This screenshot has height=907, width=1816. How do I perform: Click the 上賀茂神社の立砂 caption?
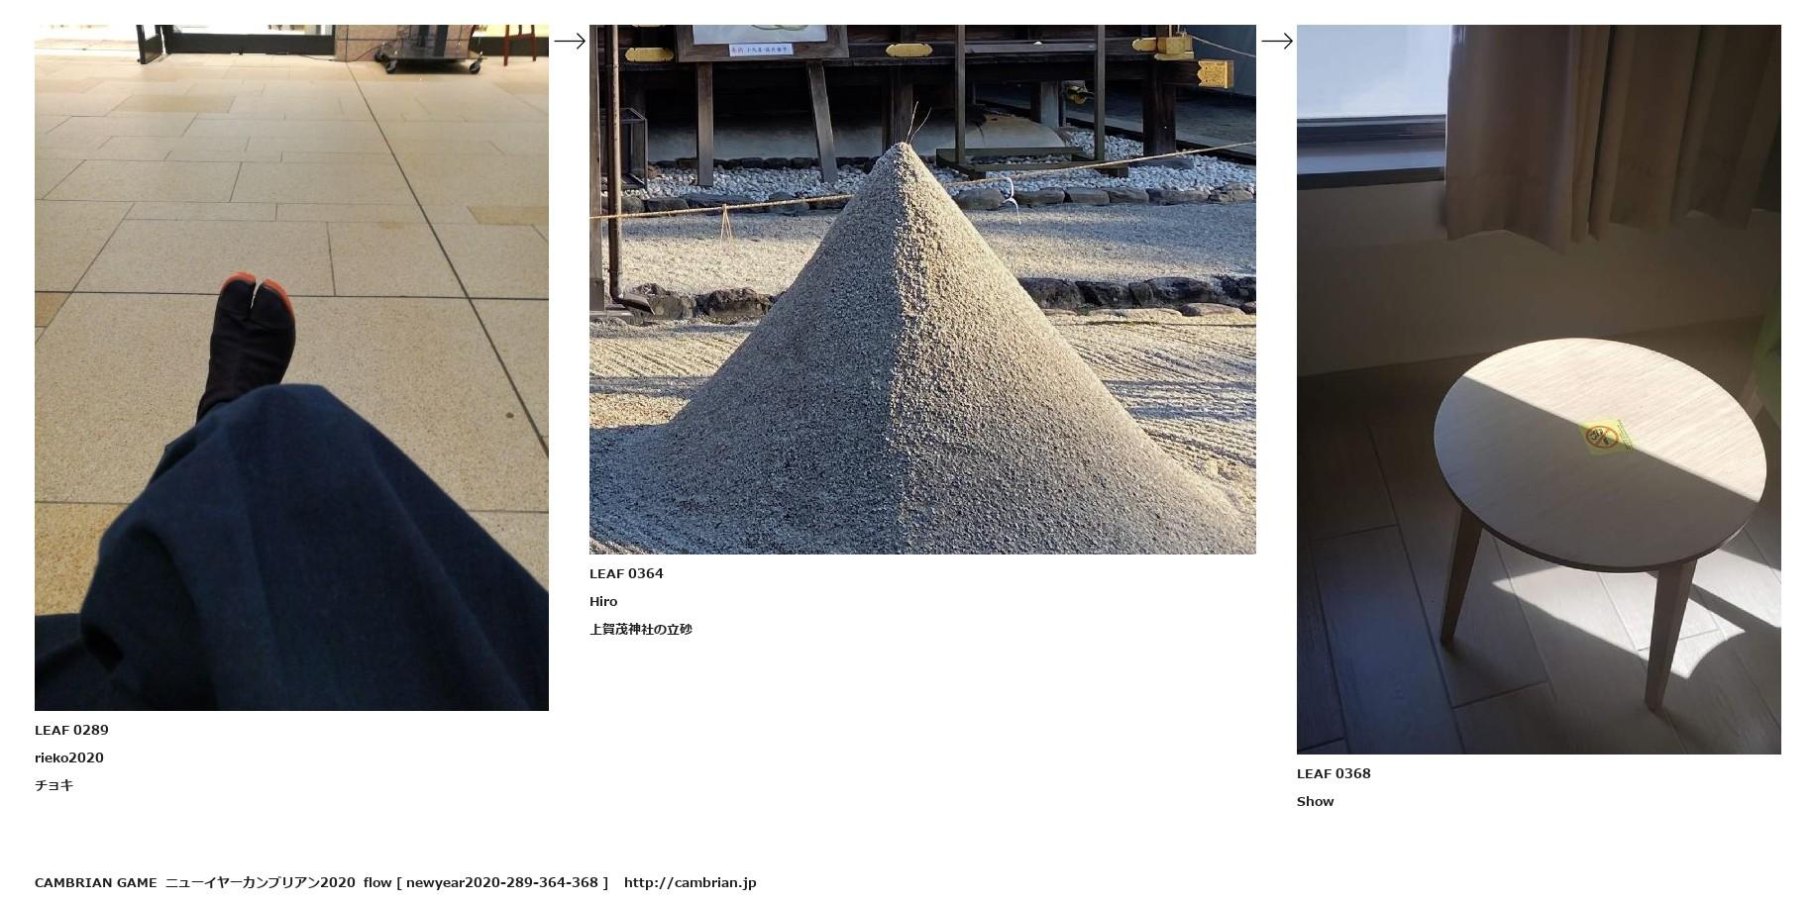pyautogui.click(x=641, y=629)
